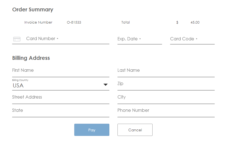Click the credit card icon
This screenshot has width=229, height=160.
pyautogui.click(x=17, y=39)
